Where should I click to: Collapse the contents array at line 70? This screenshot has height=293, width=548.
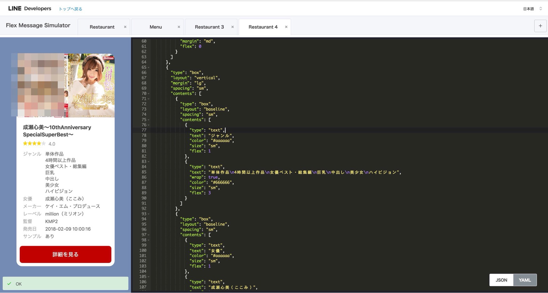(x=148, y=93)
